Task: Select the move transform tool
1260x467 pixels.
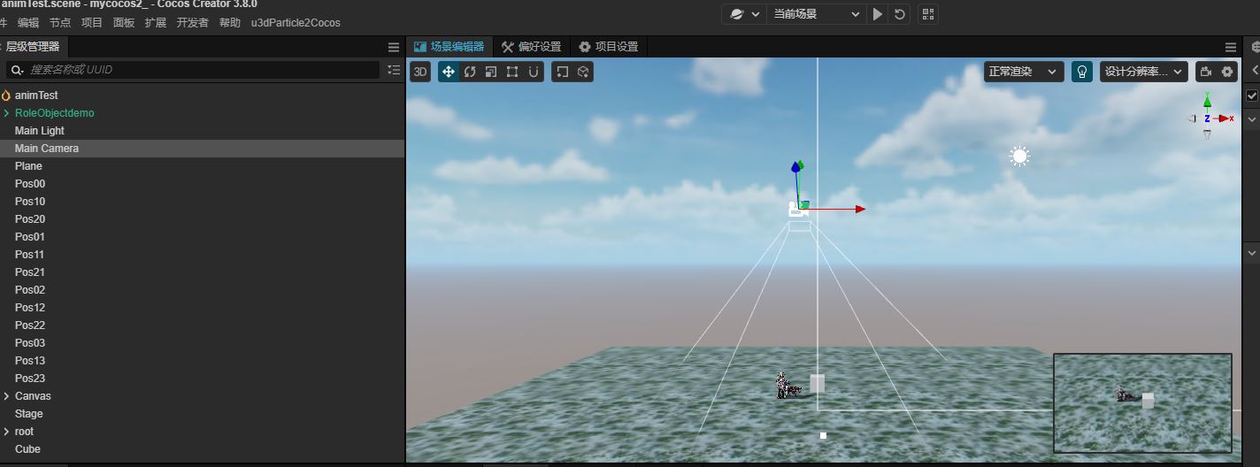Action: coord(449,72)
